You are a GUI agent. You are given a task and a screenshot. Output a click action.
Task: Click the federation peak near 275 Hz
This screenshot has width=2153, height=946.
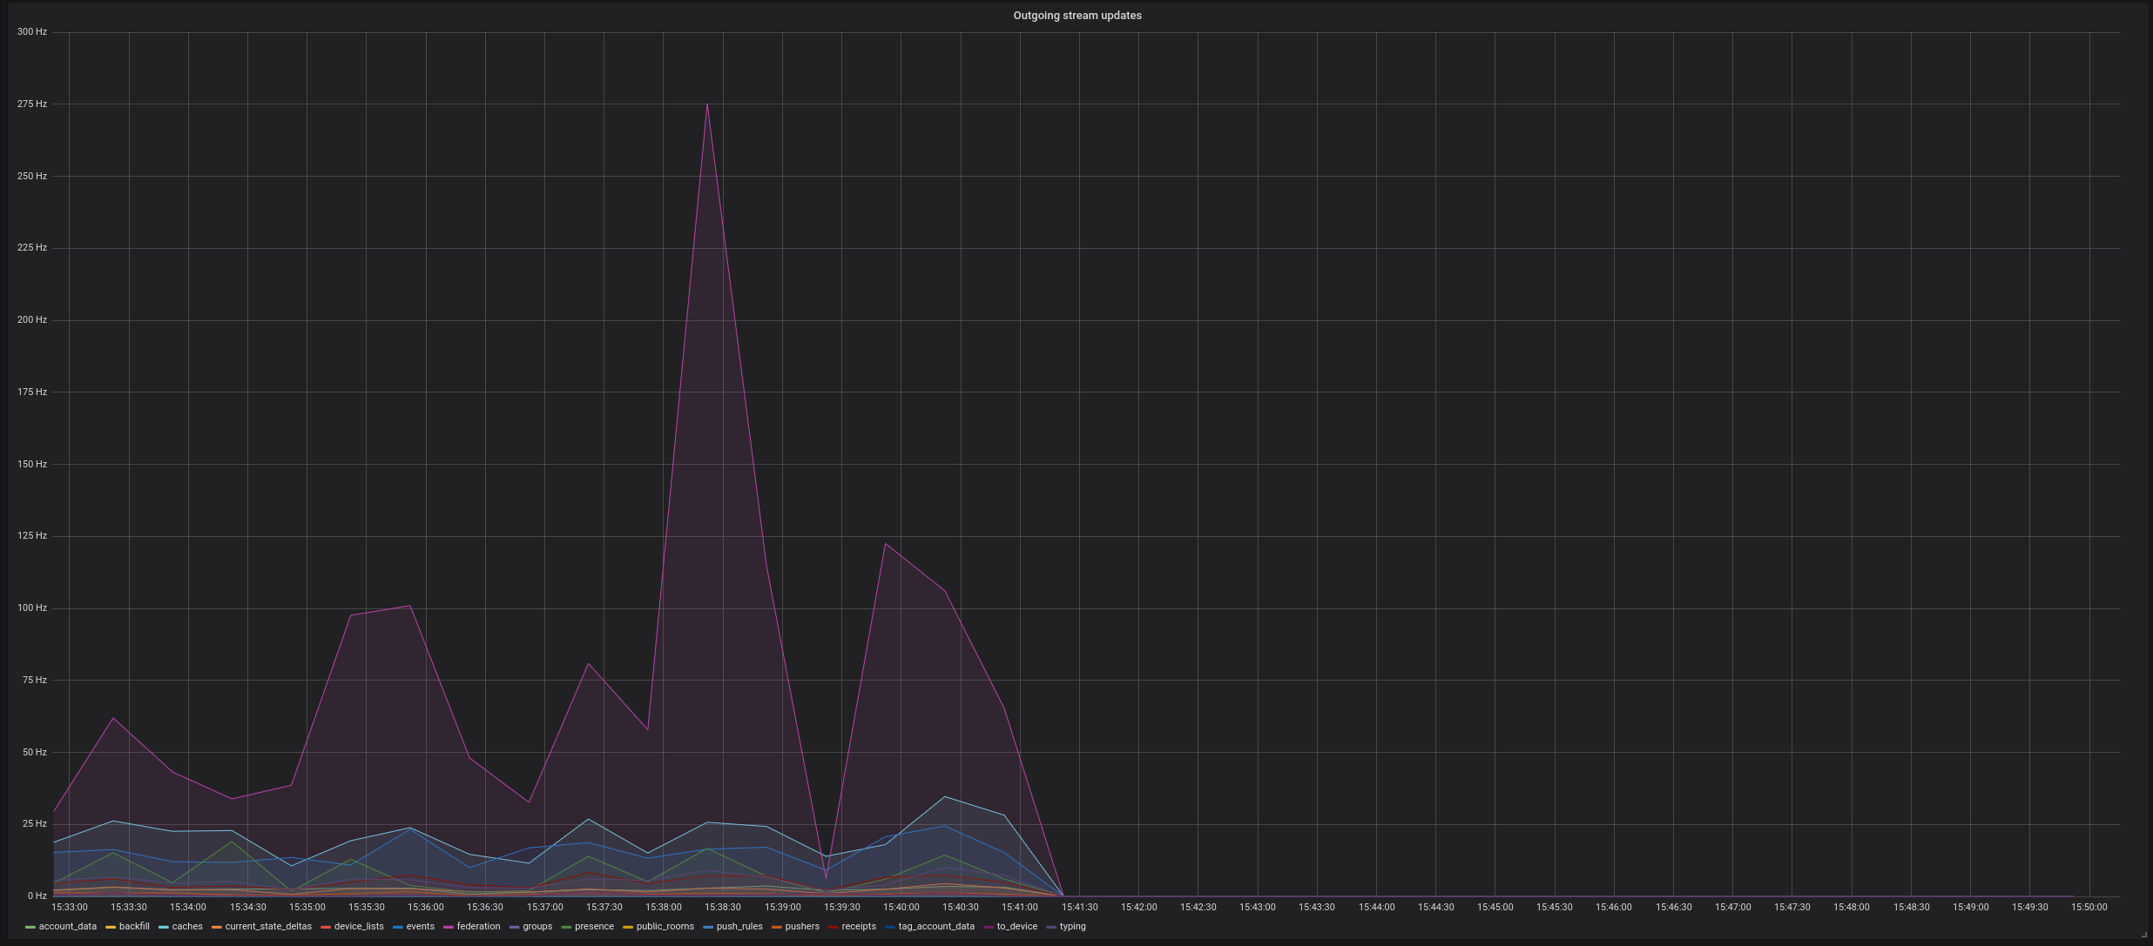point(707,104)
